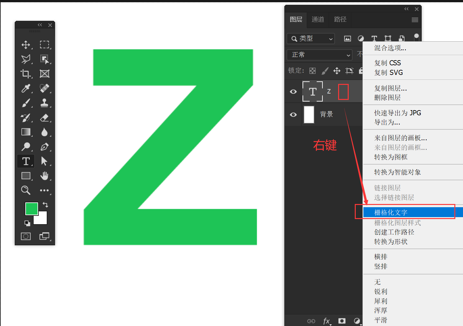The height and width of the screenshot is (326, 463).
Task: Select the Z text layer thumbnail
Action: tap(313, 92)
